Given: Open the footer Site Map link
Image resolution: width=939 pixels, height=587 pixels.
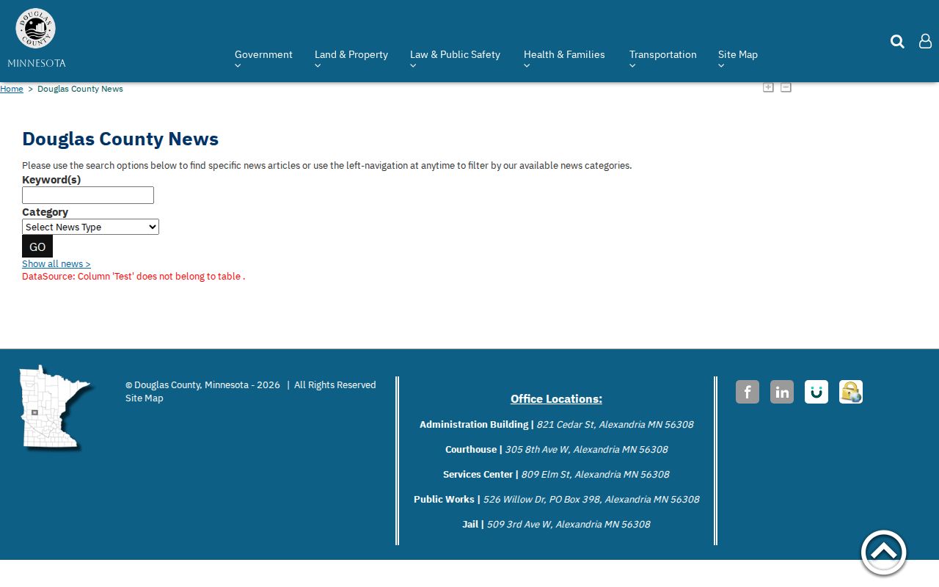Looking at the screenshot, I should 145,398.
